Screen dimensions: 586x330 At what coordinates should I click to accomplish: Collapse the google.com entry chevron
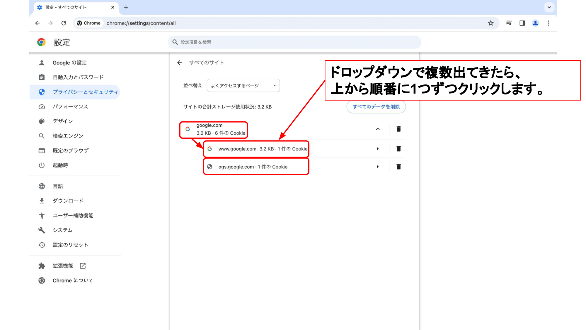click(378, 129)
